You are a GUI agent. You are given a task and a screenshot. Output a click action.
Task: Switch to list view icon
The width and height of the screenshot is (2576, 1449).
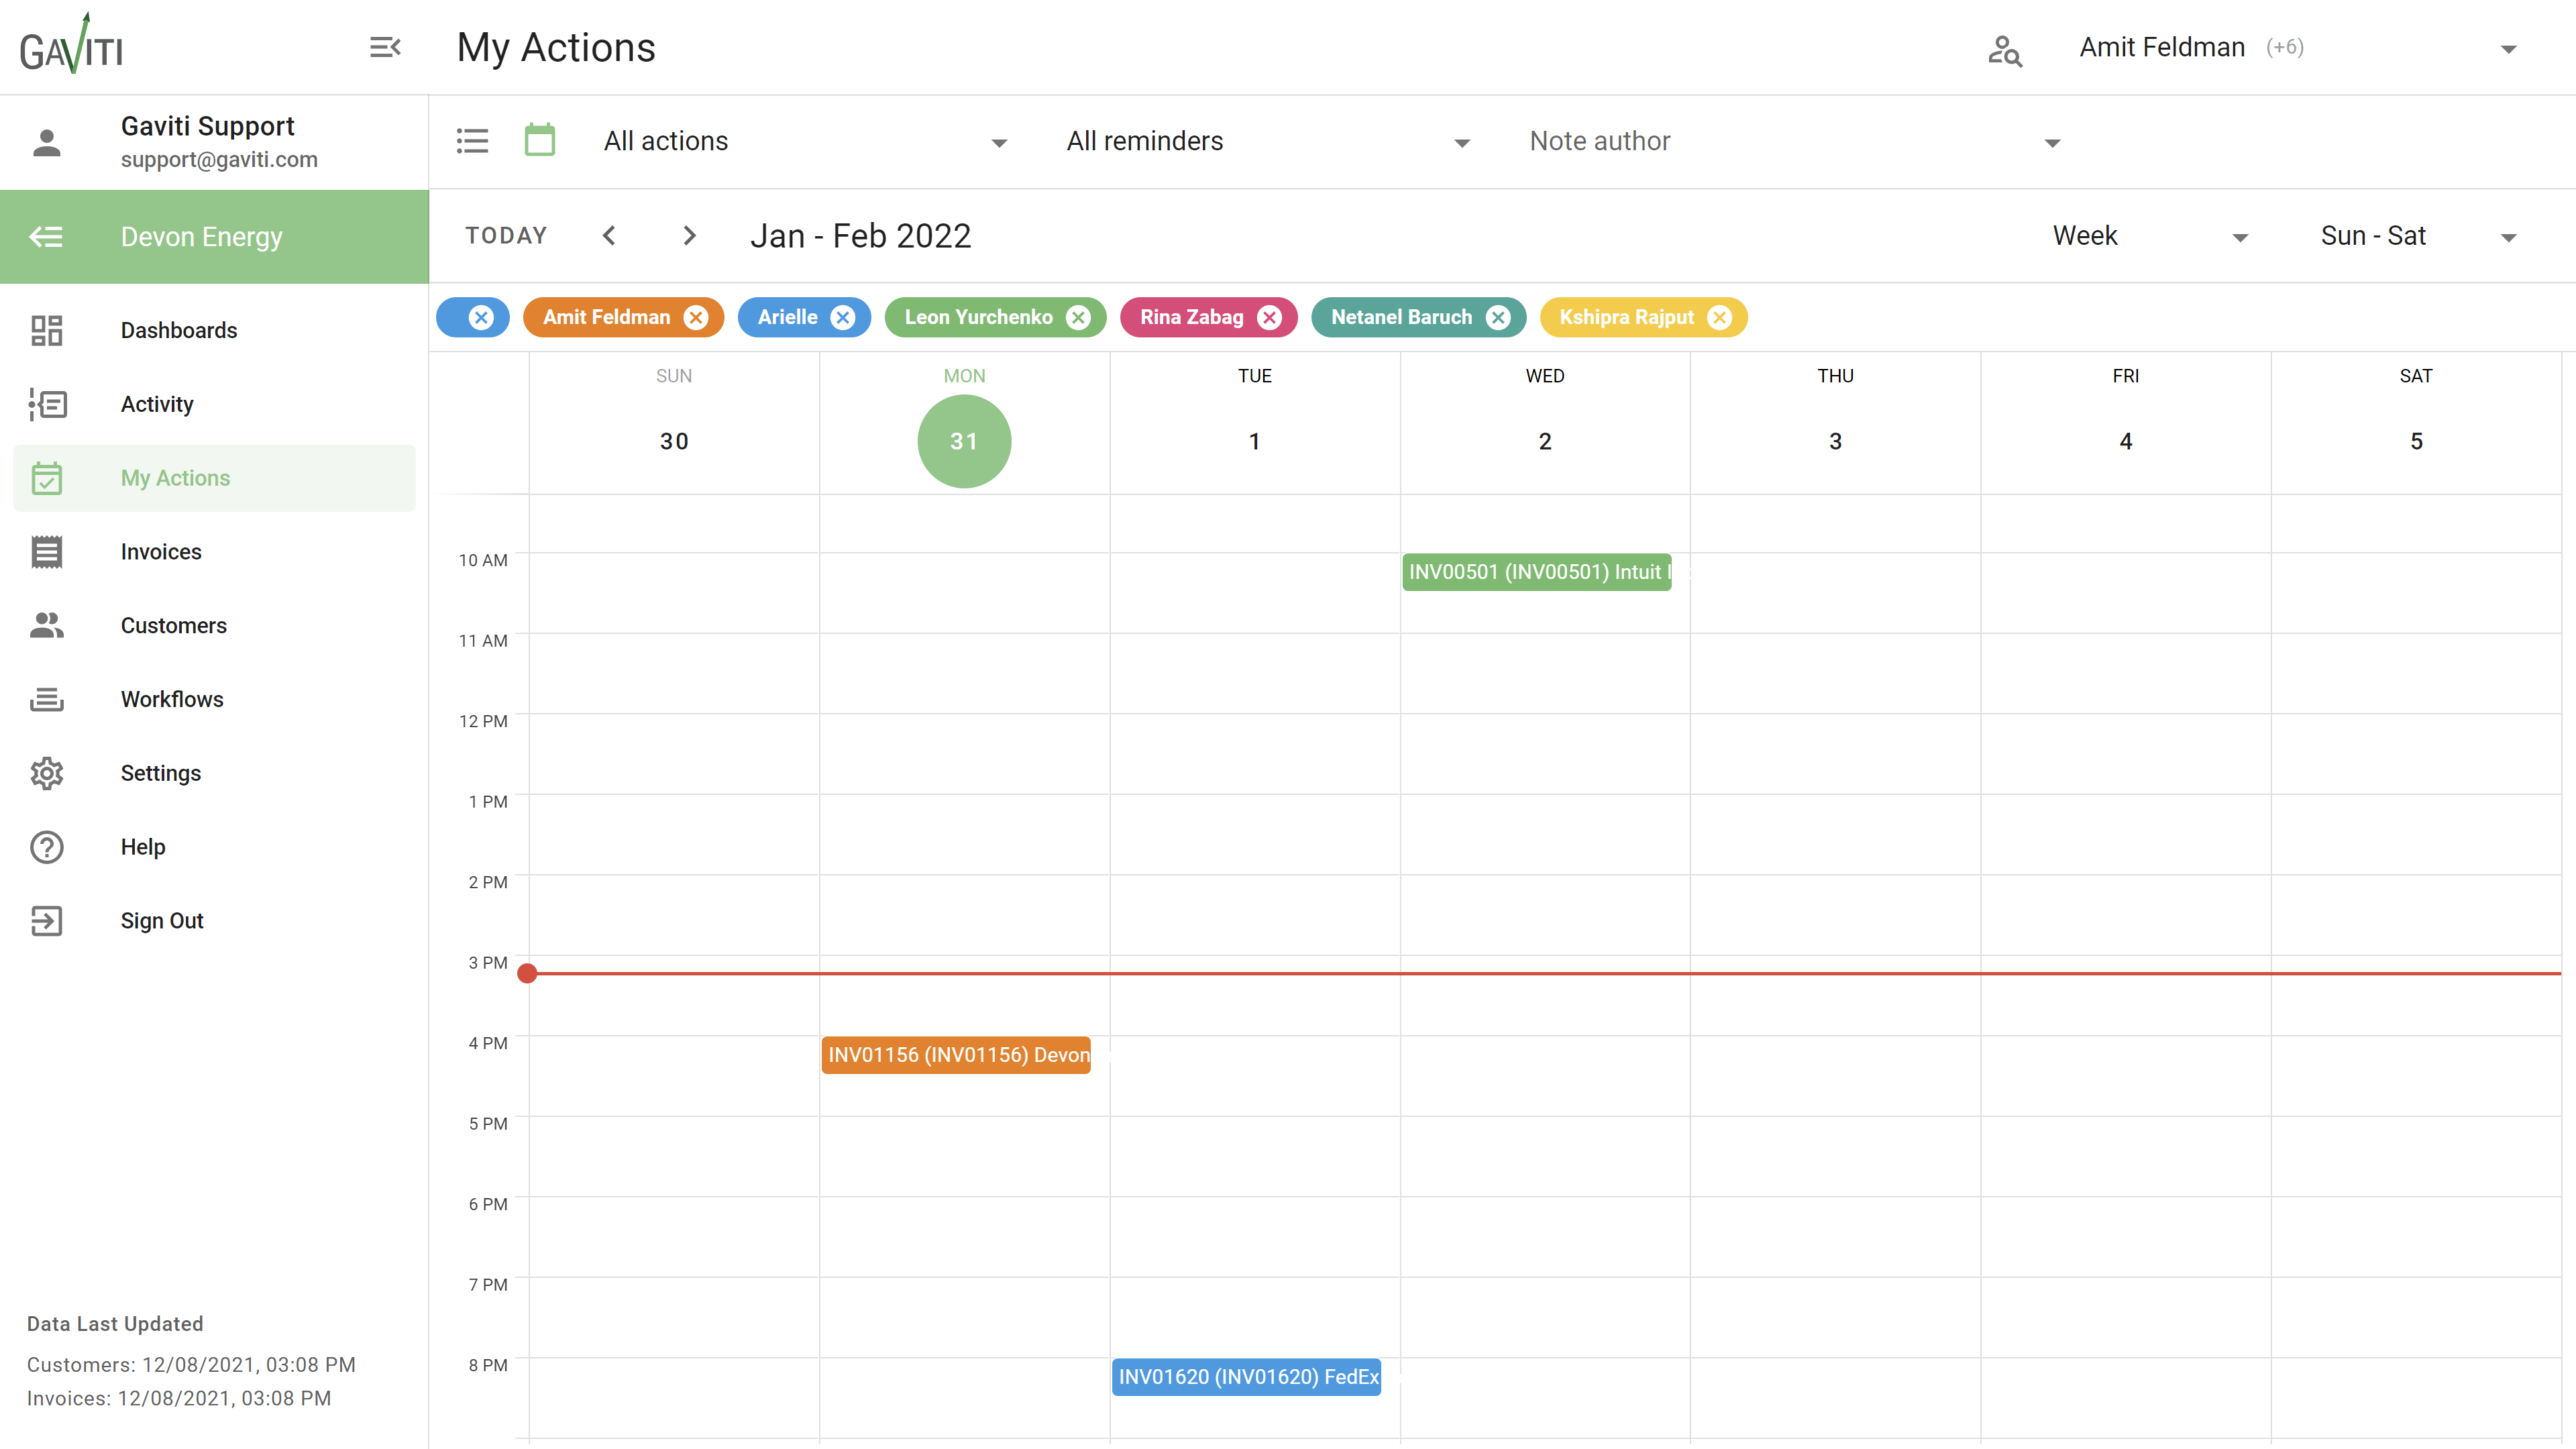pyautogui.click(x=472, y=141)
